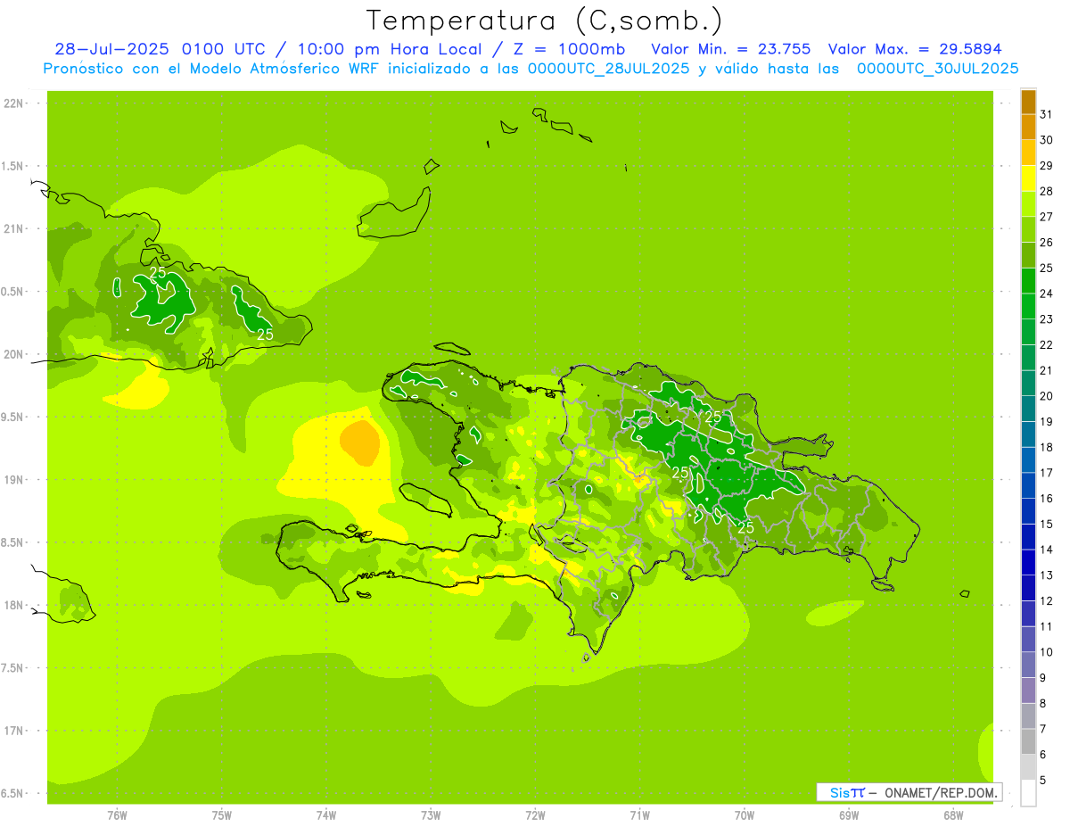Image resolution: width=1070 pixels, height=827 pixels.
Task: Click legend swatch between 19 and 20
Action: tap(1028, 409)
